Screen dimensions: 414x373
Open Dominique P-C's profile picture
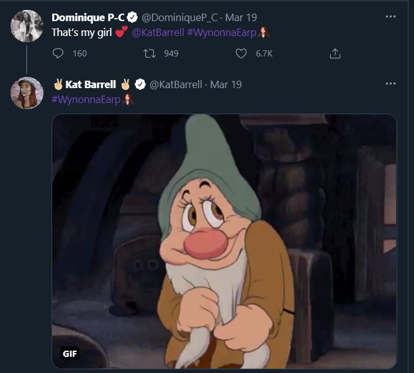click(27, 26)
